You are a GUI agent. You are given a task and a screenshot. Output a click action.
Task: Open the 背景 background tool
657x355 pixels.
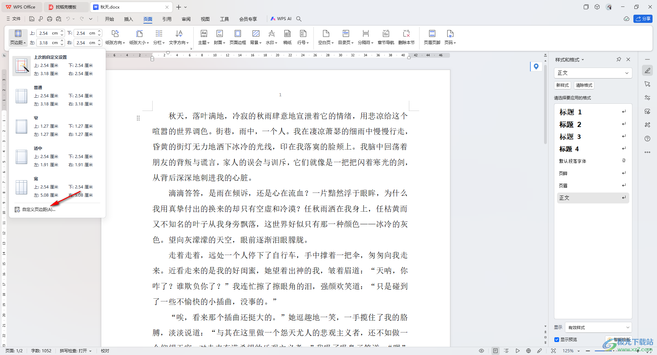tap(256, 37)
